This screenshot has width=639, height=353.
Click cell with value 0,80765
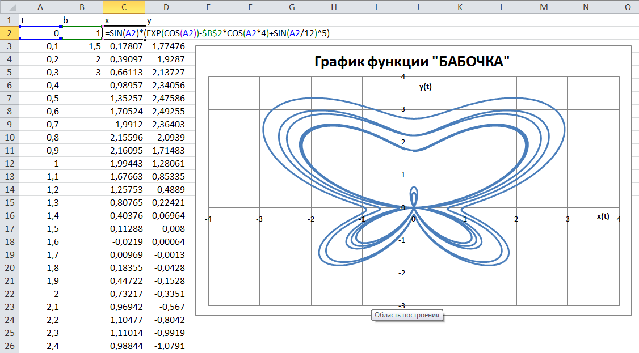[x=124, y=202]
